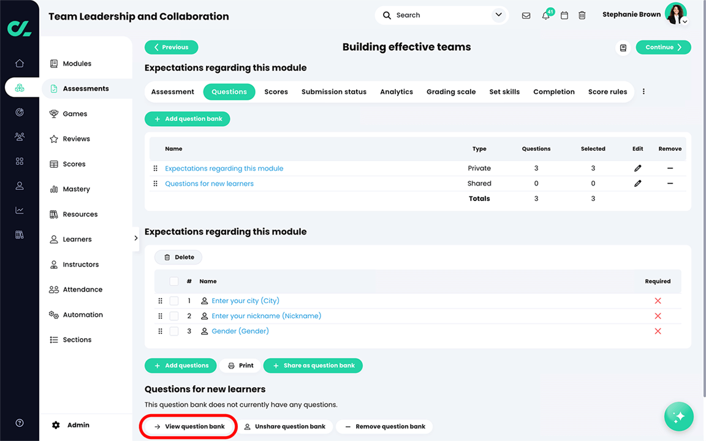Select the checkbox beside Gender (Gender)

(174, 331)
